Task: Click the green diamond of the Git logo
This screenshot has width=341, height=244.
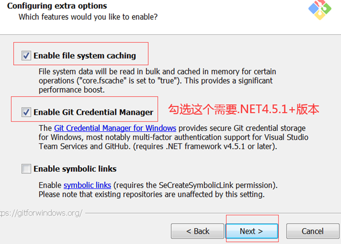Action: [326, 9]
